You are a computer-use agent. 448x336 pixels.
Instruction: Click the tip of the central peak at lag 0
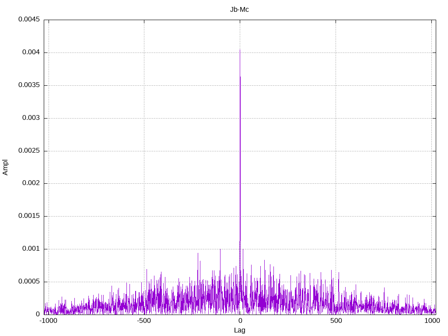coord(240,50)
